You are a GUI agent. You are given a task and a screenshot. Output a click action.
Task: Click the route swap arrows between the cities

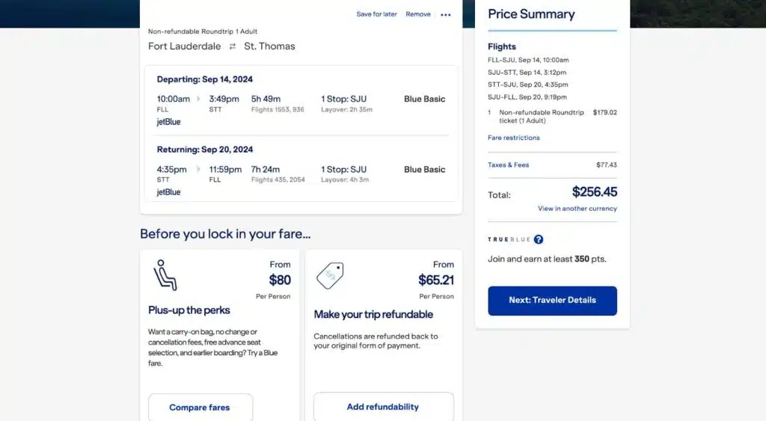pyautogui.click(x=233, y=46)
